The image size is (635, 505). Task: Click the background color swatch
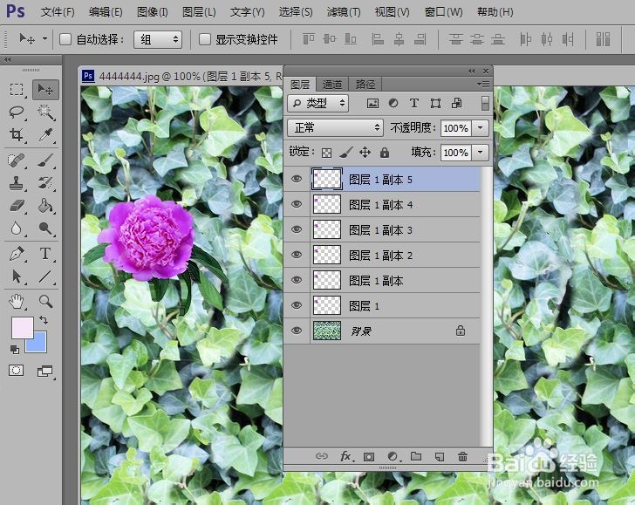pos(39,345)
